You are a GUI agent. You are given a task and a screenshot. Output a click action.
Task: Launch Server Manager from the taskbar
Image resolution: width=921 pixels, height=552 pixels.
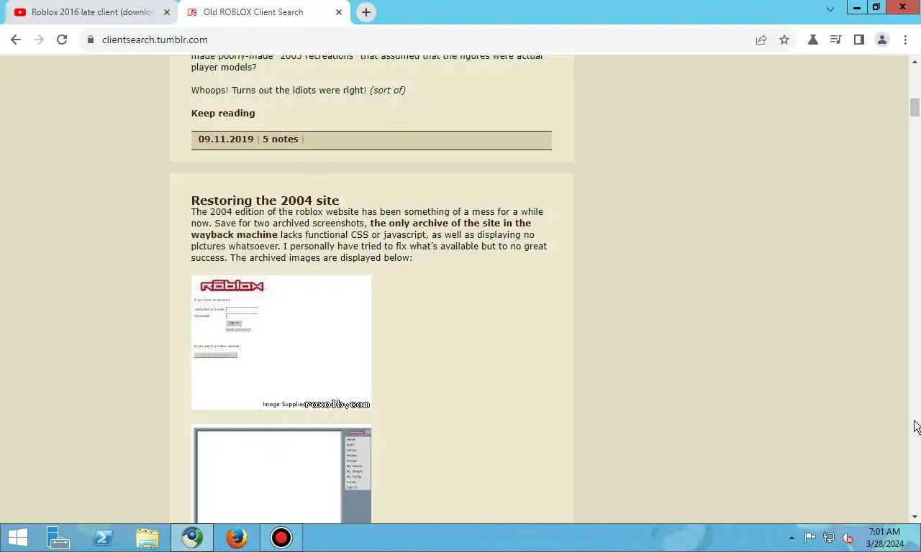point(58,538)
